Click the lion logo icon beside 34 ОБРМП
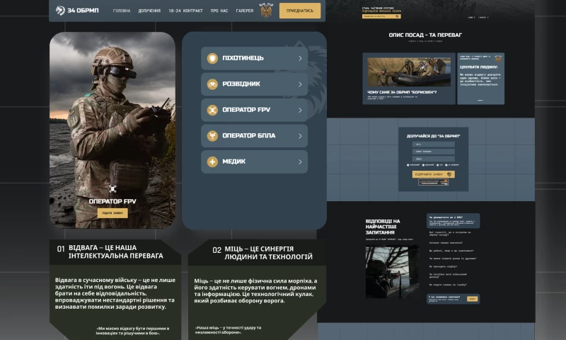The width and height of the screenshot is (566, 340). (60, 11)
